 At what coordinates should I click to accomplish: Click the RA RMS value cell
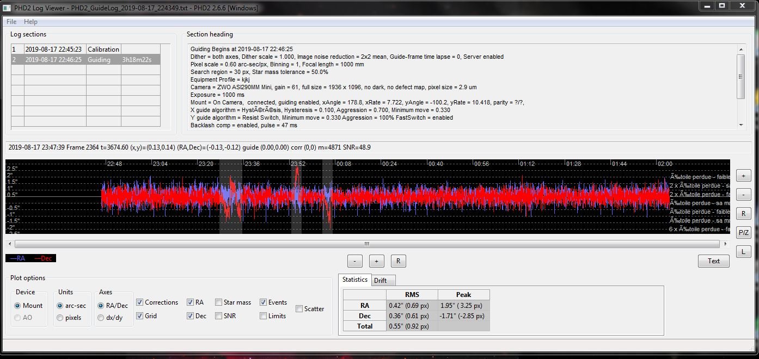pos(412,306)
